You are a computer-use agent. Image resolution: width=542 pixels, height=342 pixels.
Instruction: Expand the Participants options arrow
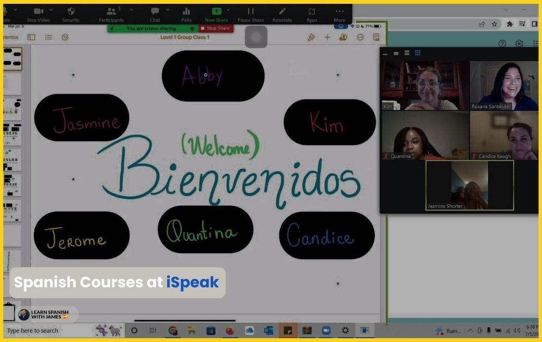pos(132,9)
